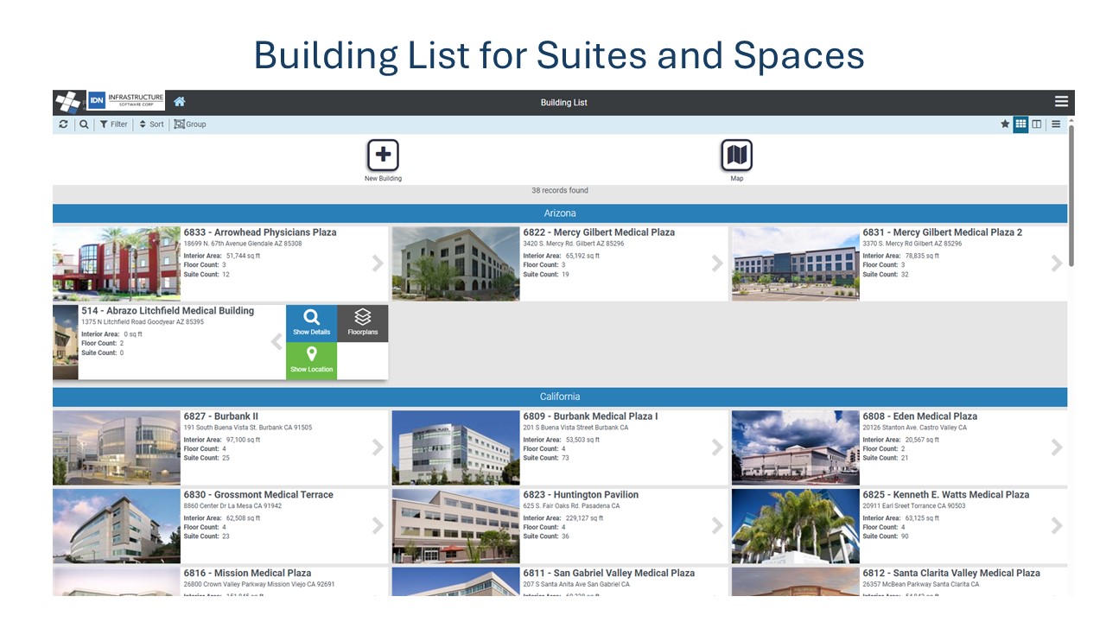Click Show Details for Abrazo Litchfield

[311, 323]
